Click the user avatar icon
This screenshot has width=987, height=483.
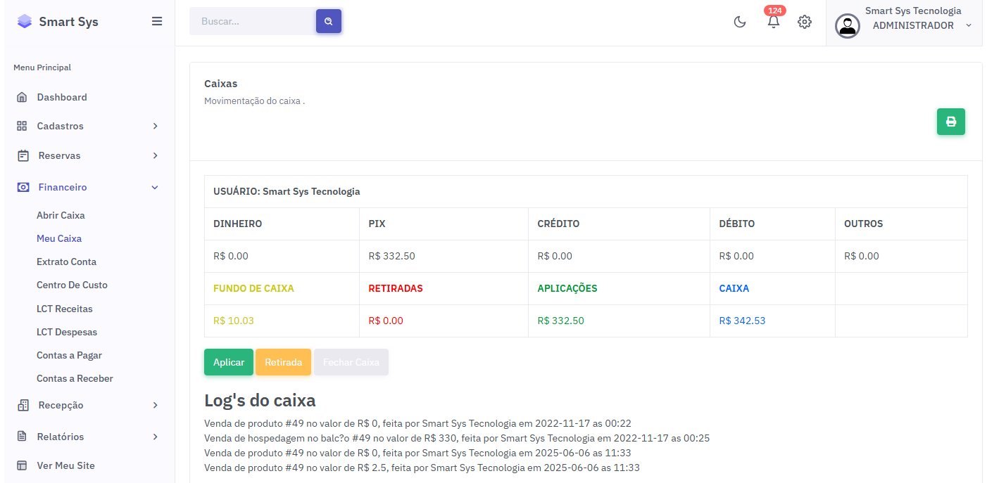point(847,26)
